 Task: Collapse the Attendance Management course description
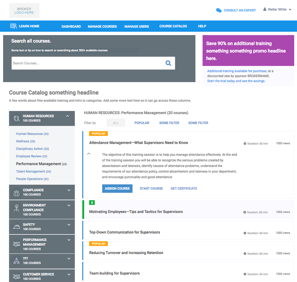point(89,153)
